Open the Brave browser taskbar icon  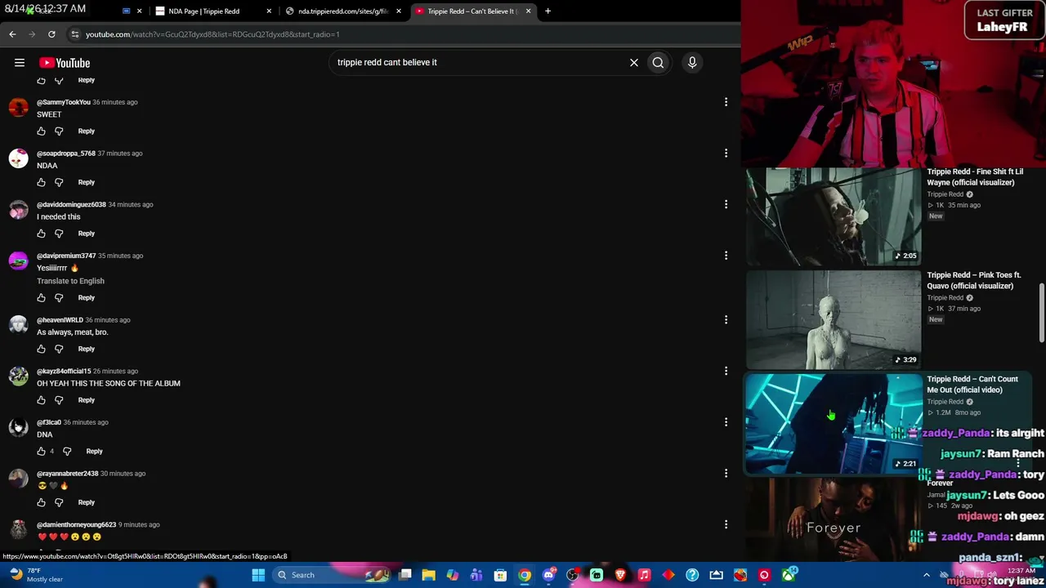point(620,575)
